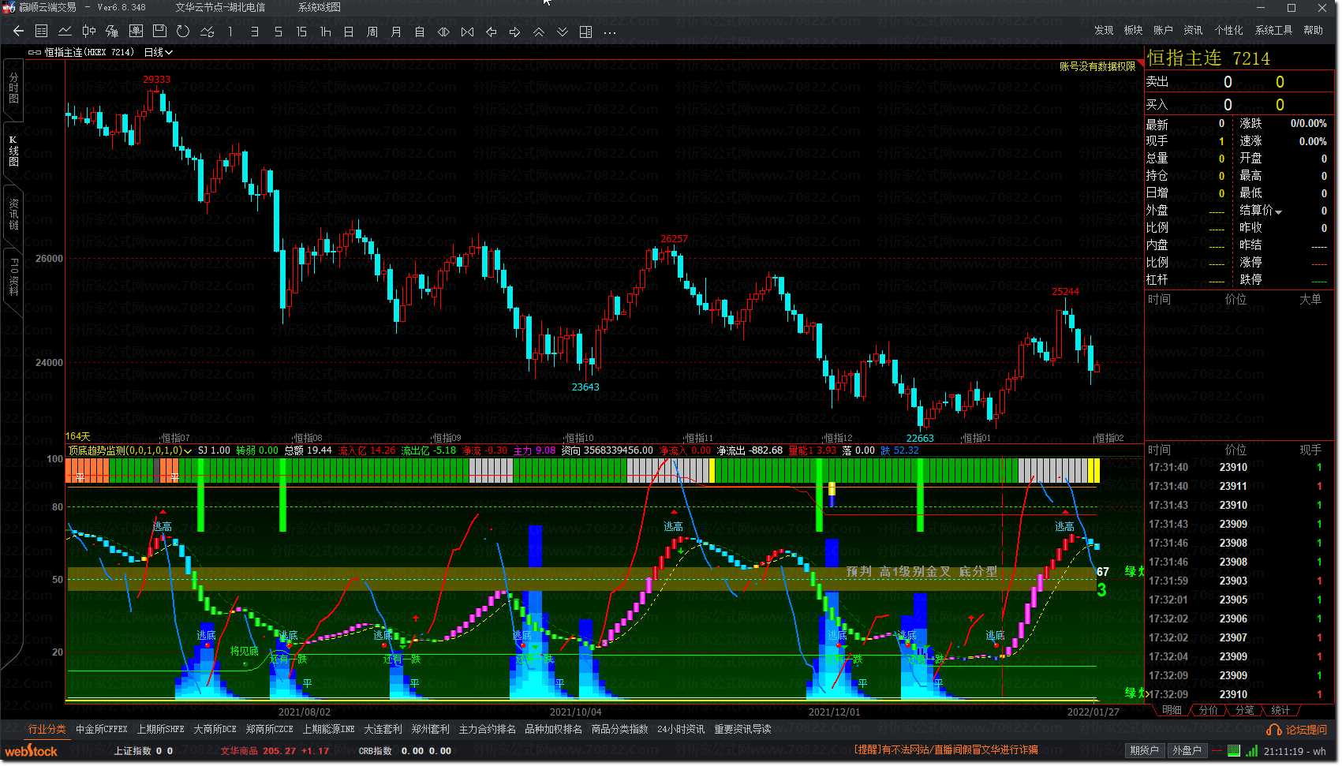Open the indicator formula icon
The image size is (1342, 766).
[112, 32]
